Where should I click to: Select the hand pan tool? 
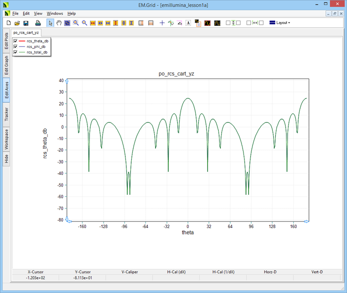tap(59, 23)
